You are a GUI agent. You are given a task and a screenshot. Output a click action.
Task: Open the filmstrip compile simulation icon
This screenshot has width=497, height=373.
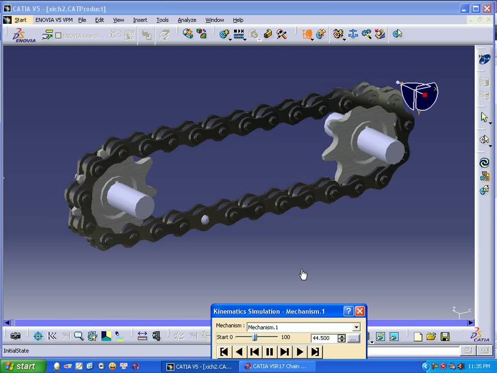(239, 34)
